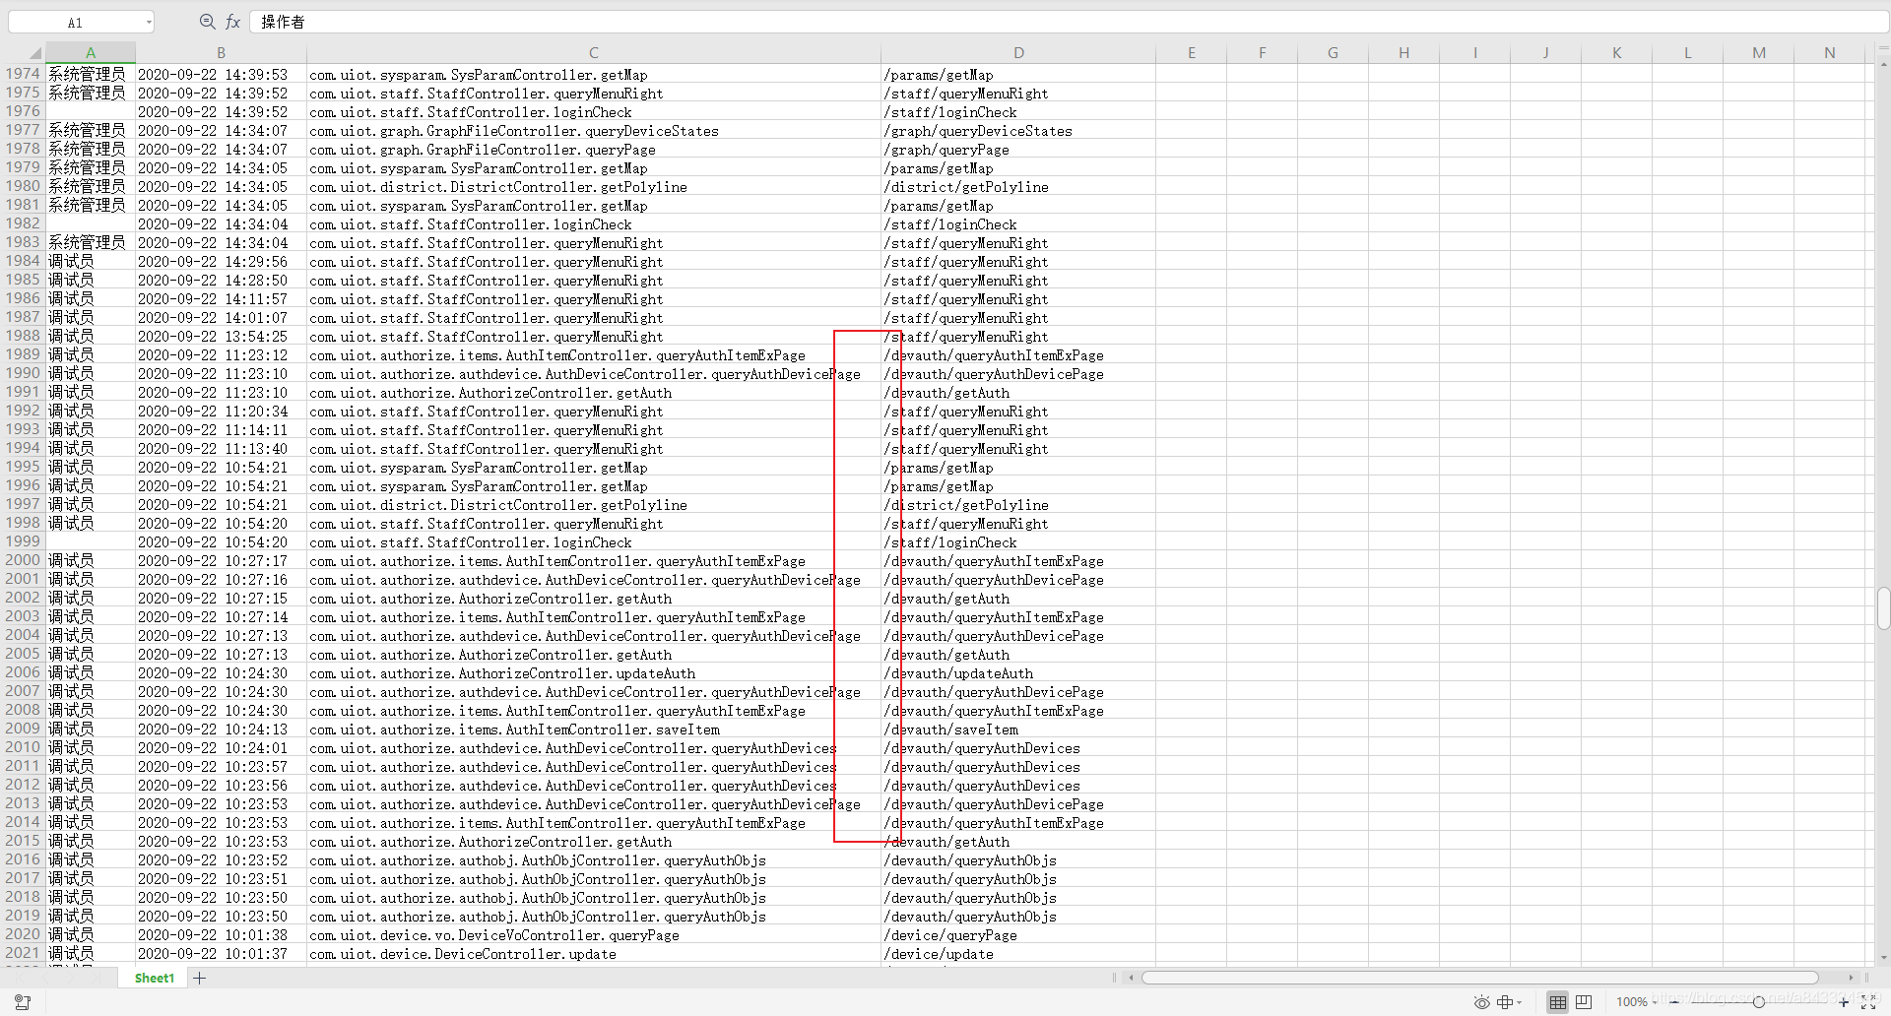The height and width of the screenshot is (1016, 1891).
Task: Click cell com.uiot.authorize.AuthorizeController.updateAuth
Action: tap(594, 672)
